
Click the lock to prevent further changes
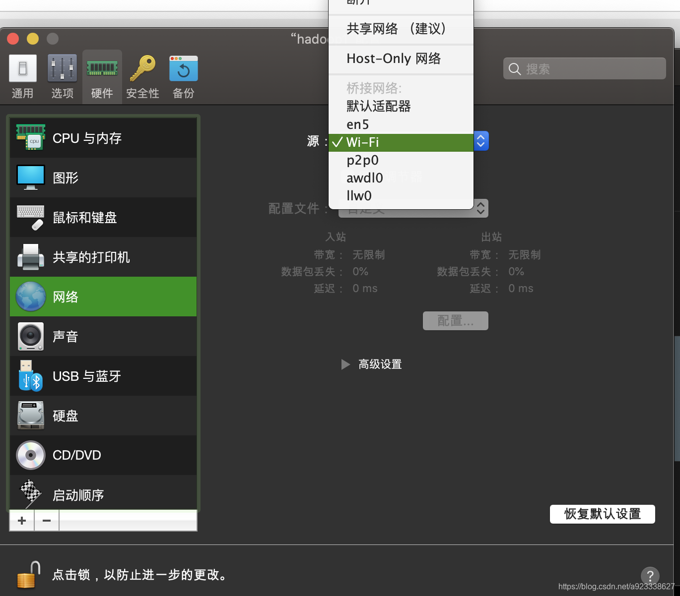tap(28, 574)
